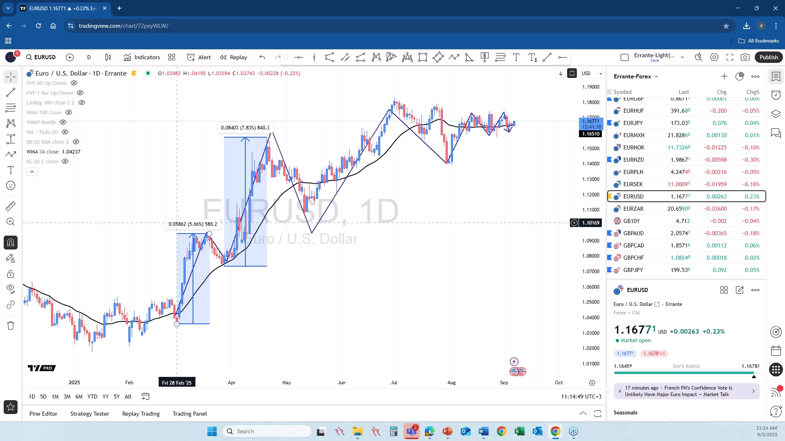This screenshot has height=441, width=785.
Task: Toggle lock all drawing tools
Action: tap(11, 274)
